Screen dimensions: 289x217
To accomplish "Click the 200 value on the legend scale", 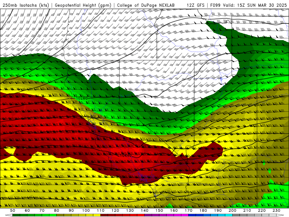I will coord(233,210).
